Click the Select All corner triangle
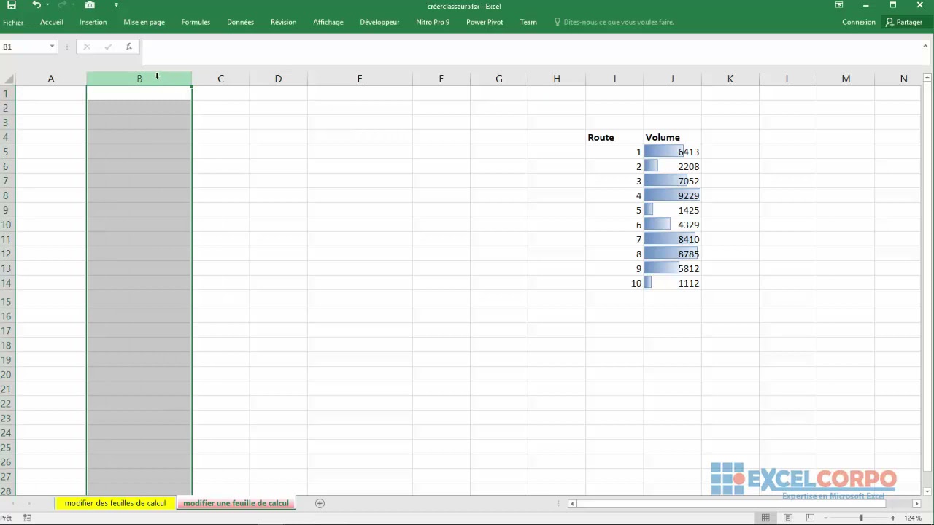Screen dimensions: 934x525 [7, 79]
